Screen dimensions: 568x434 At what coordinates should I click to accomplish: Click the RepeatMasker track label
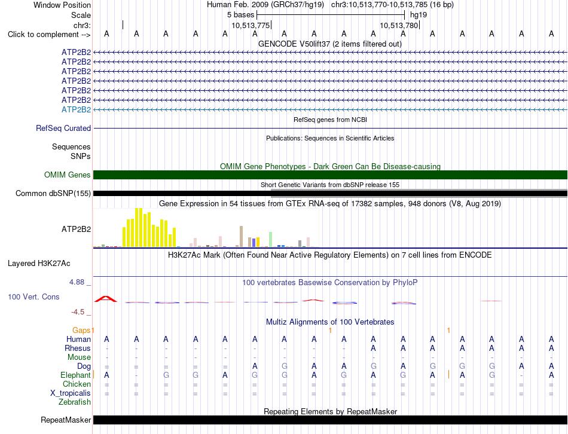[x=66, y=420]
